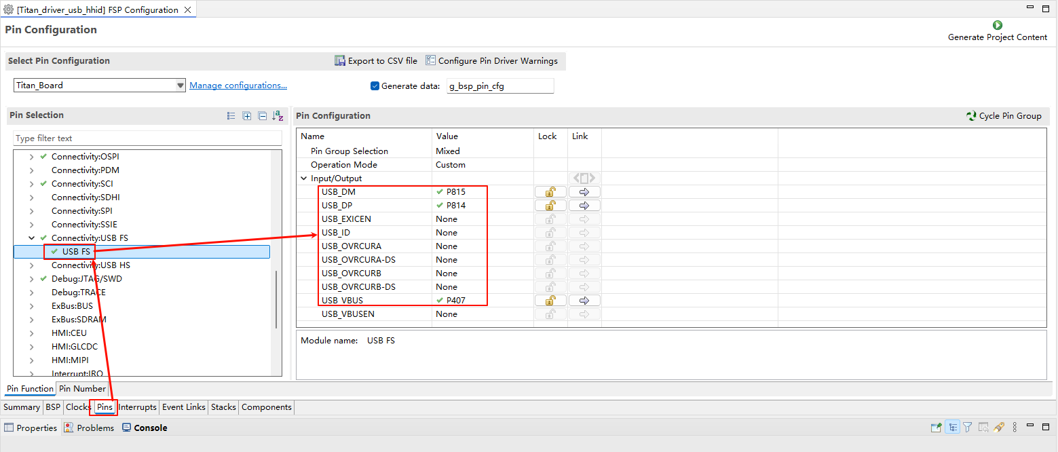
Task: Toggle the Generate data checkbox
Action: pyautogui.click(x=375, y=86)
